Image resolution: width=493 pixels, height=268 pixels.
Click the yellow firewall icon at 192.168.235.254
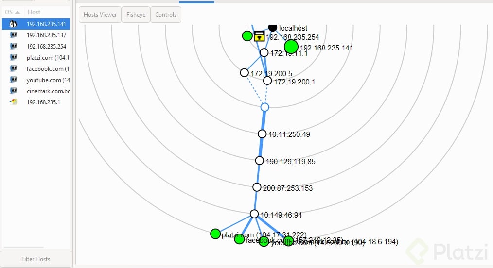259,36
